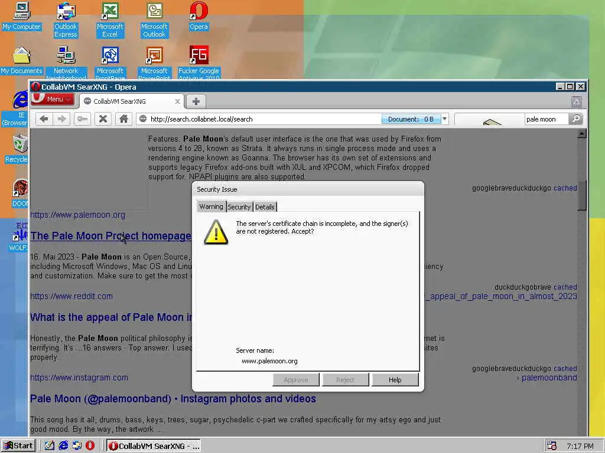
Task: Open My Computer desktop icon
Action: coord(21,16)
